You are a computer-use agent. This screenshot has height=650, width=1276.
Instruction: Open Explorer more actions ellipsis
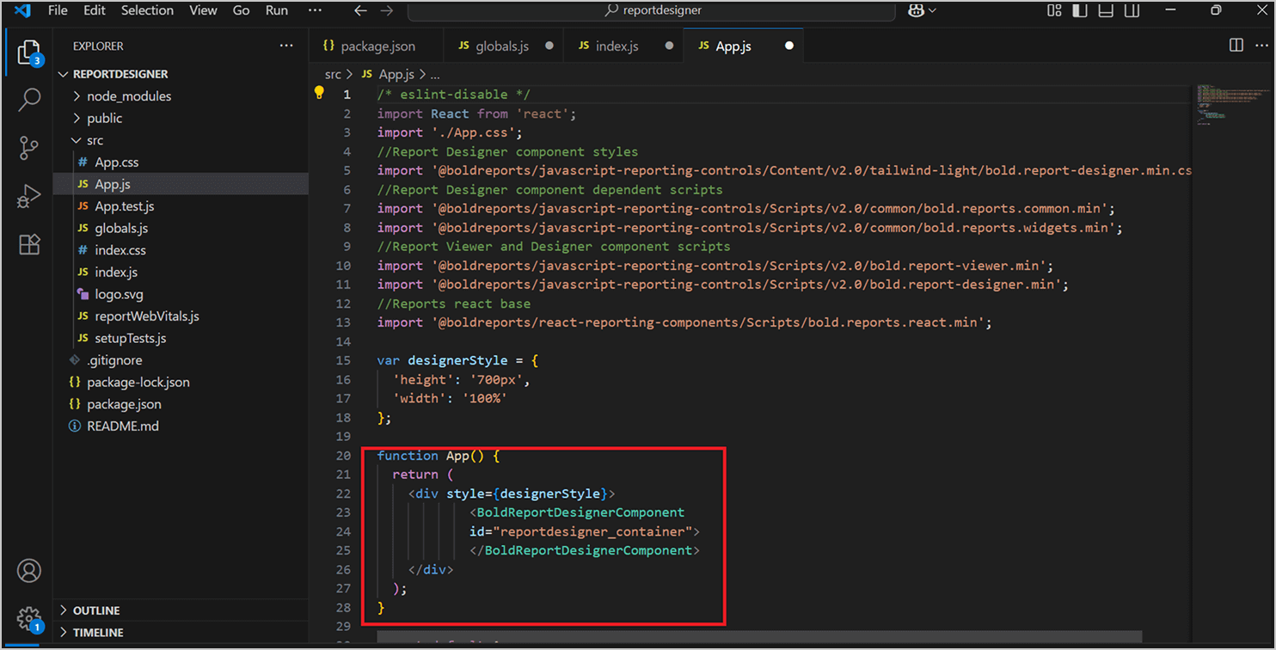point(286,45)
